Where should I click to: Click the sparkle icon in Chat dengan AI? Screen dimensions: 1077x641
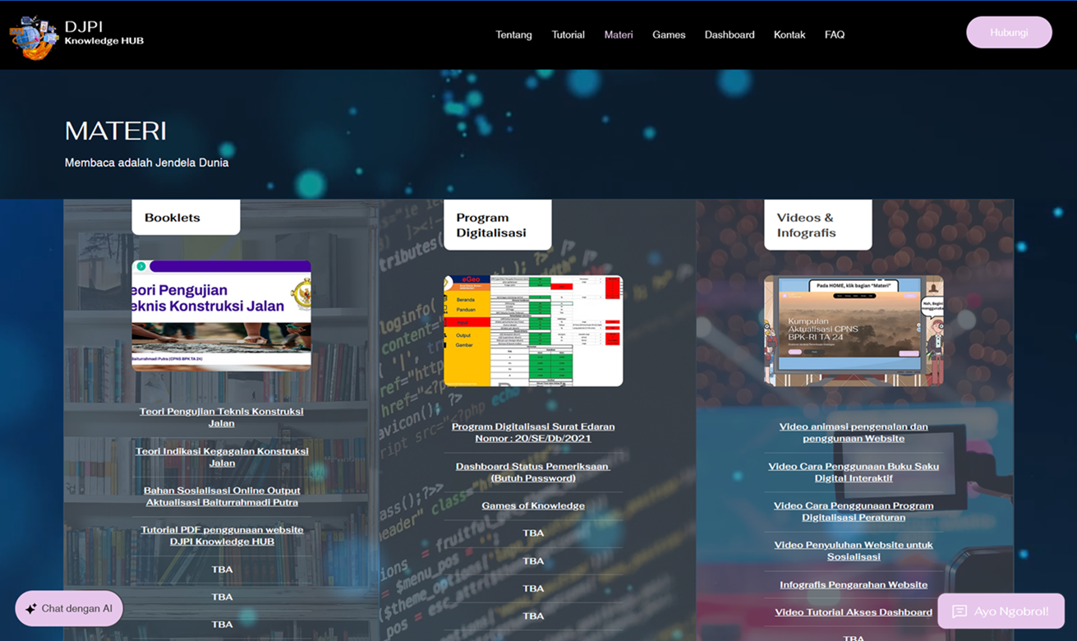pos(31,609)
